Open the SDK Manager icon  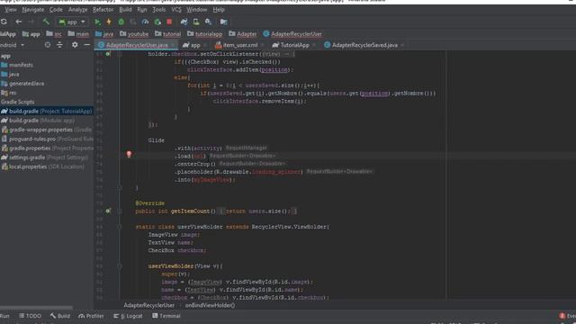208,22
